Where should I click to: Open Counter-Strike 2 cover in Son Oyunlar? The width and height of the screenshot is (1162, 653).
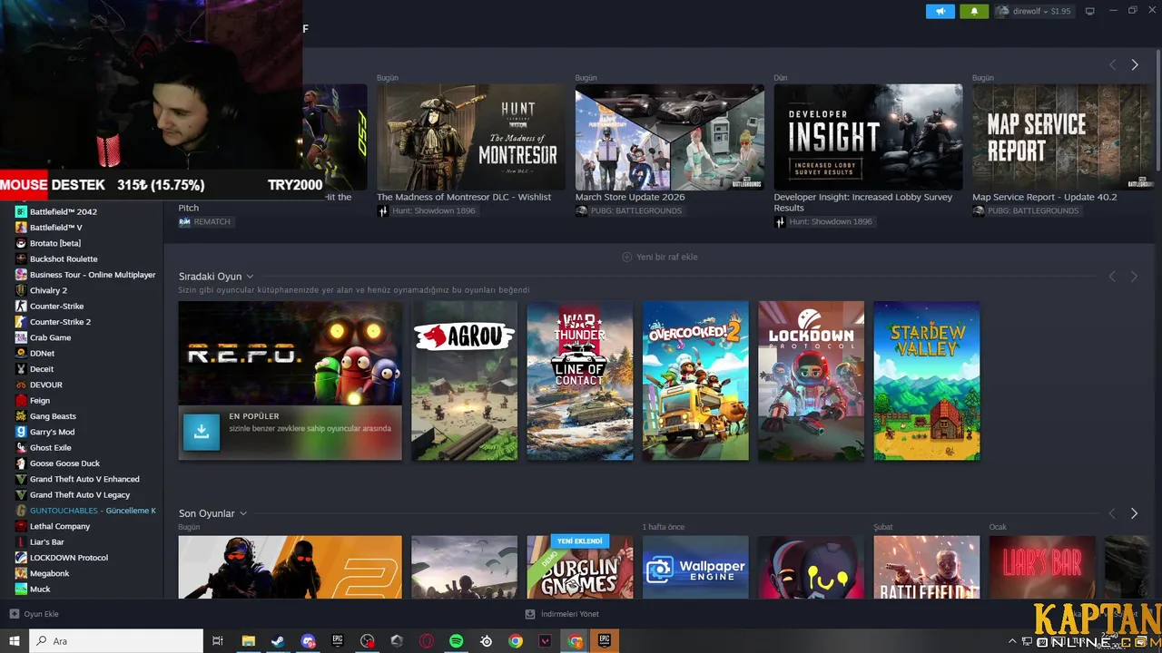[x=290, y=567]
